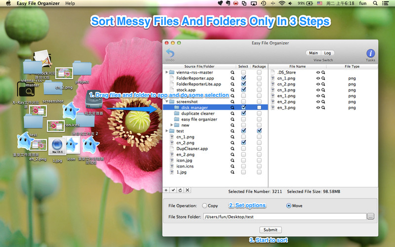Click the fun user menu in menu bar
This screenshot has height=247, width=395.
[363, 3]
